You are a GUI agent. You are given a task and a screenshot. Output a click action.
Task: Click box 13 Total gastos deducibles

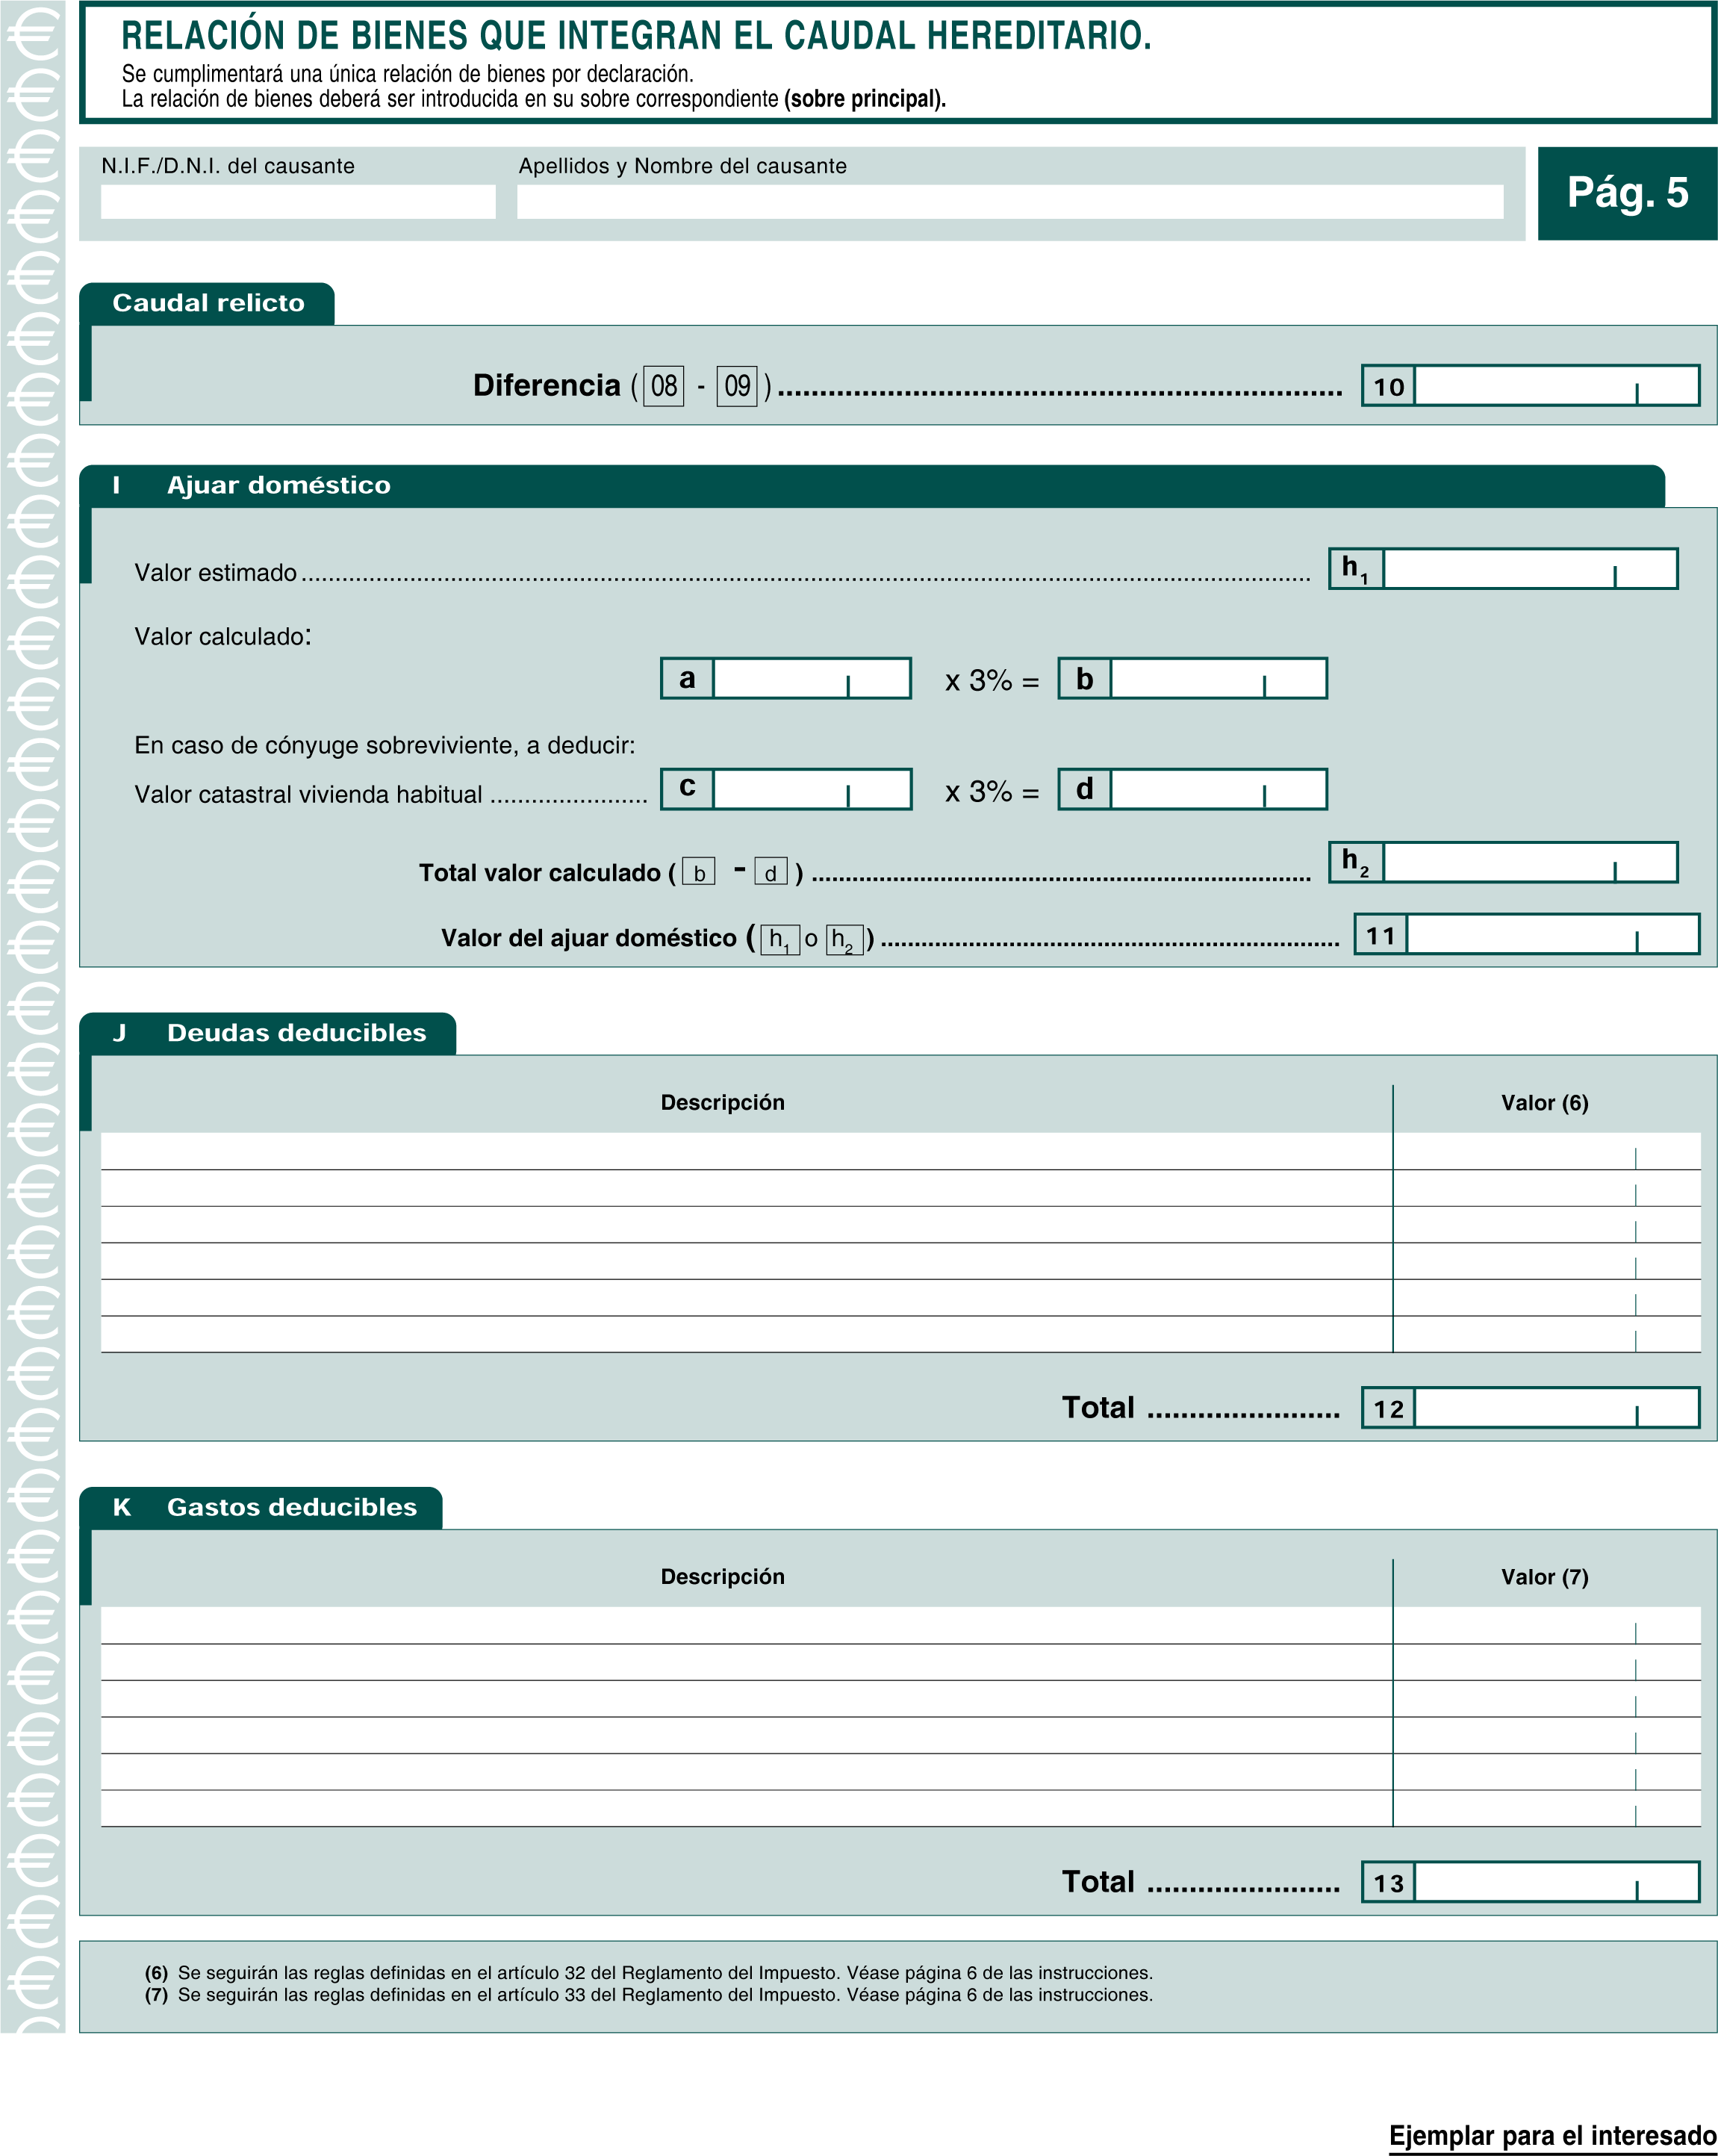1557,1881
